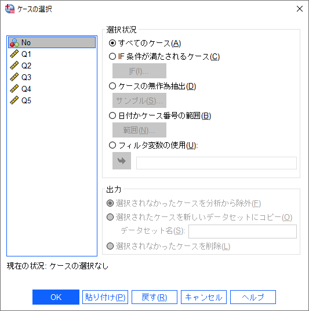Click the ruler scale icon beside Q4
The width and height of the screenshot is (309, 311).
14,89
